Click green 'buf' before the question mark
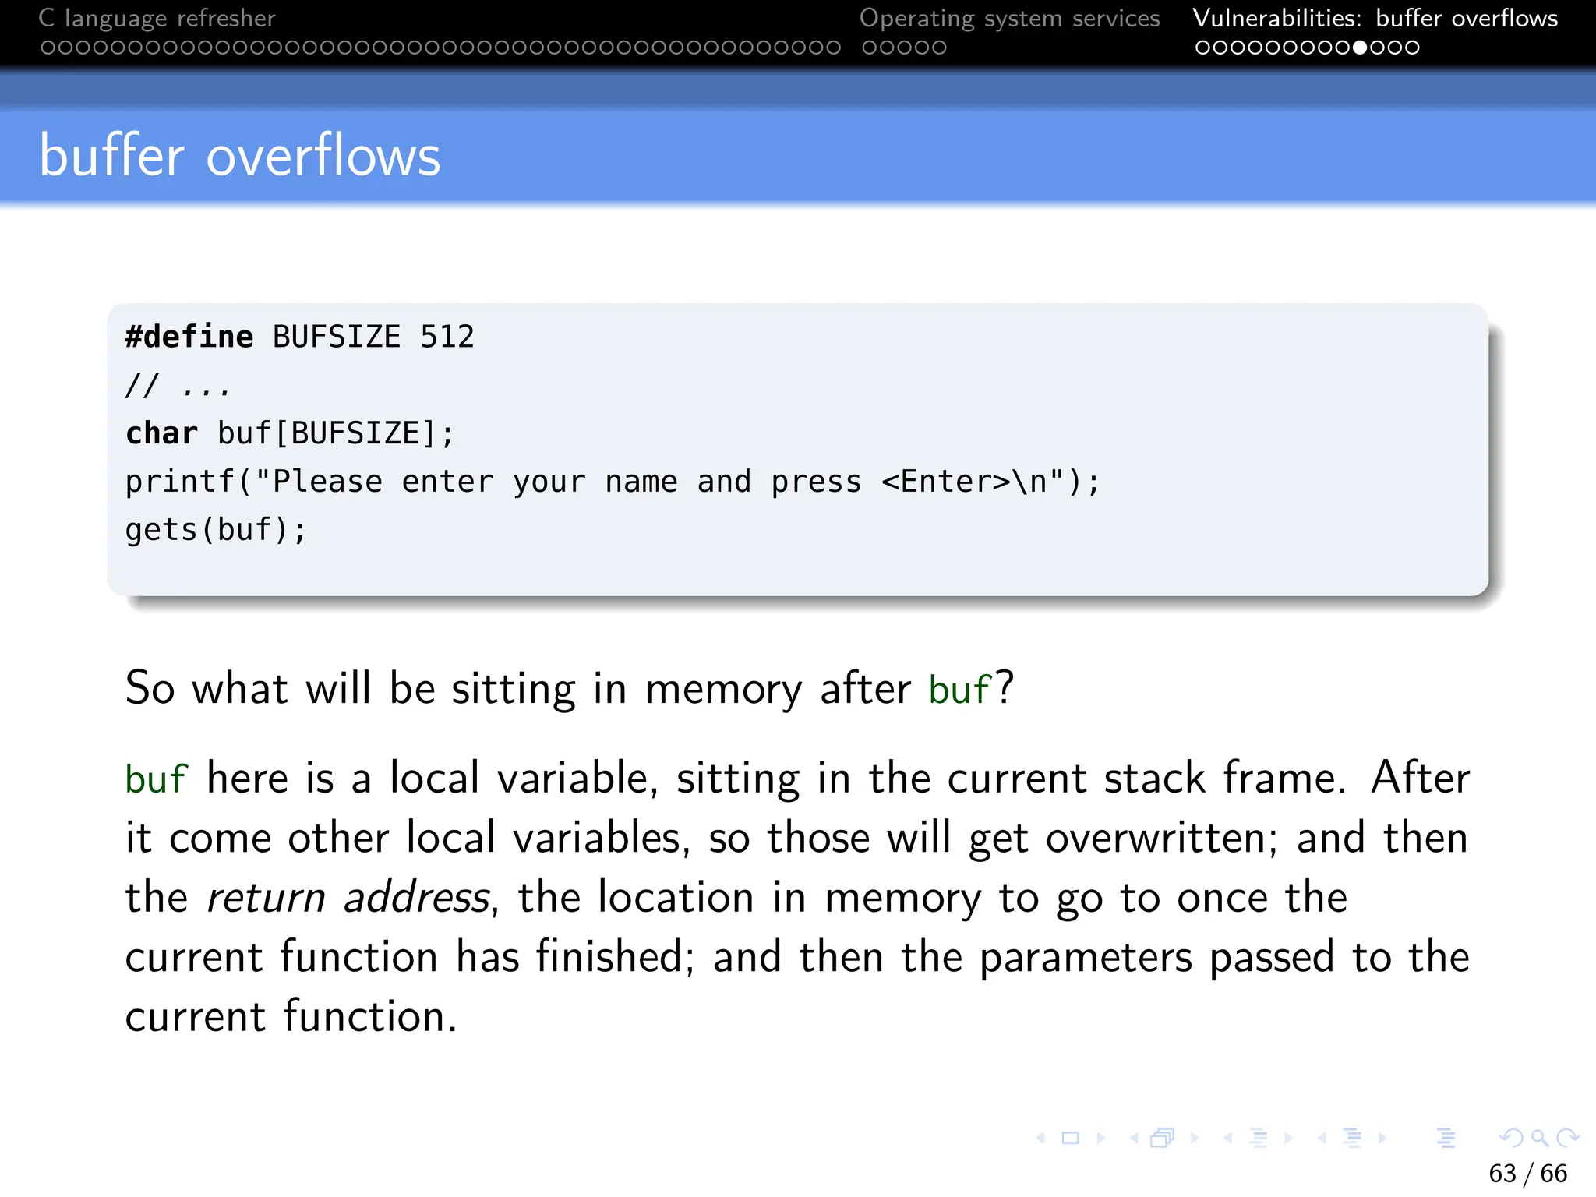Image resolution: width=1596 pixels, height=1197 pixels. pyautogui.click(x=960, y=689)
